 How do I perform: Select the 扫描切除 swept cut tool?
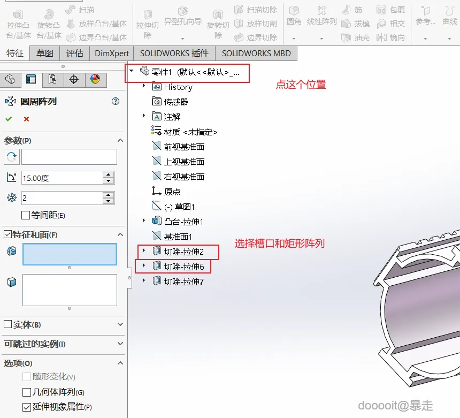coord(256,10)
